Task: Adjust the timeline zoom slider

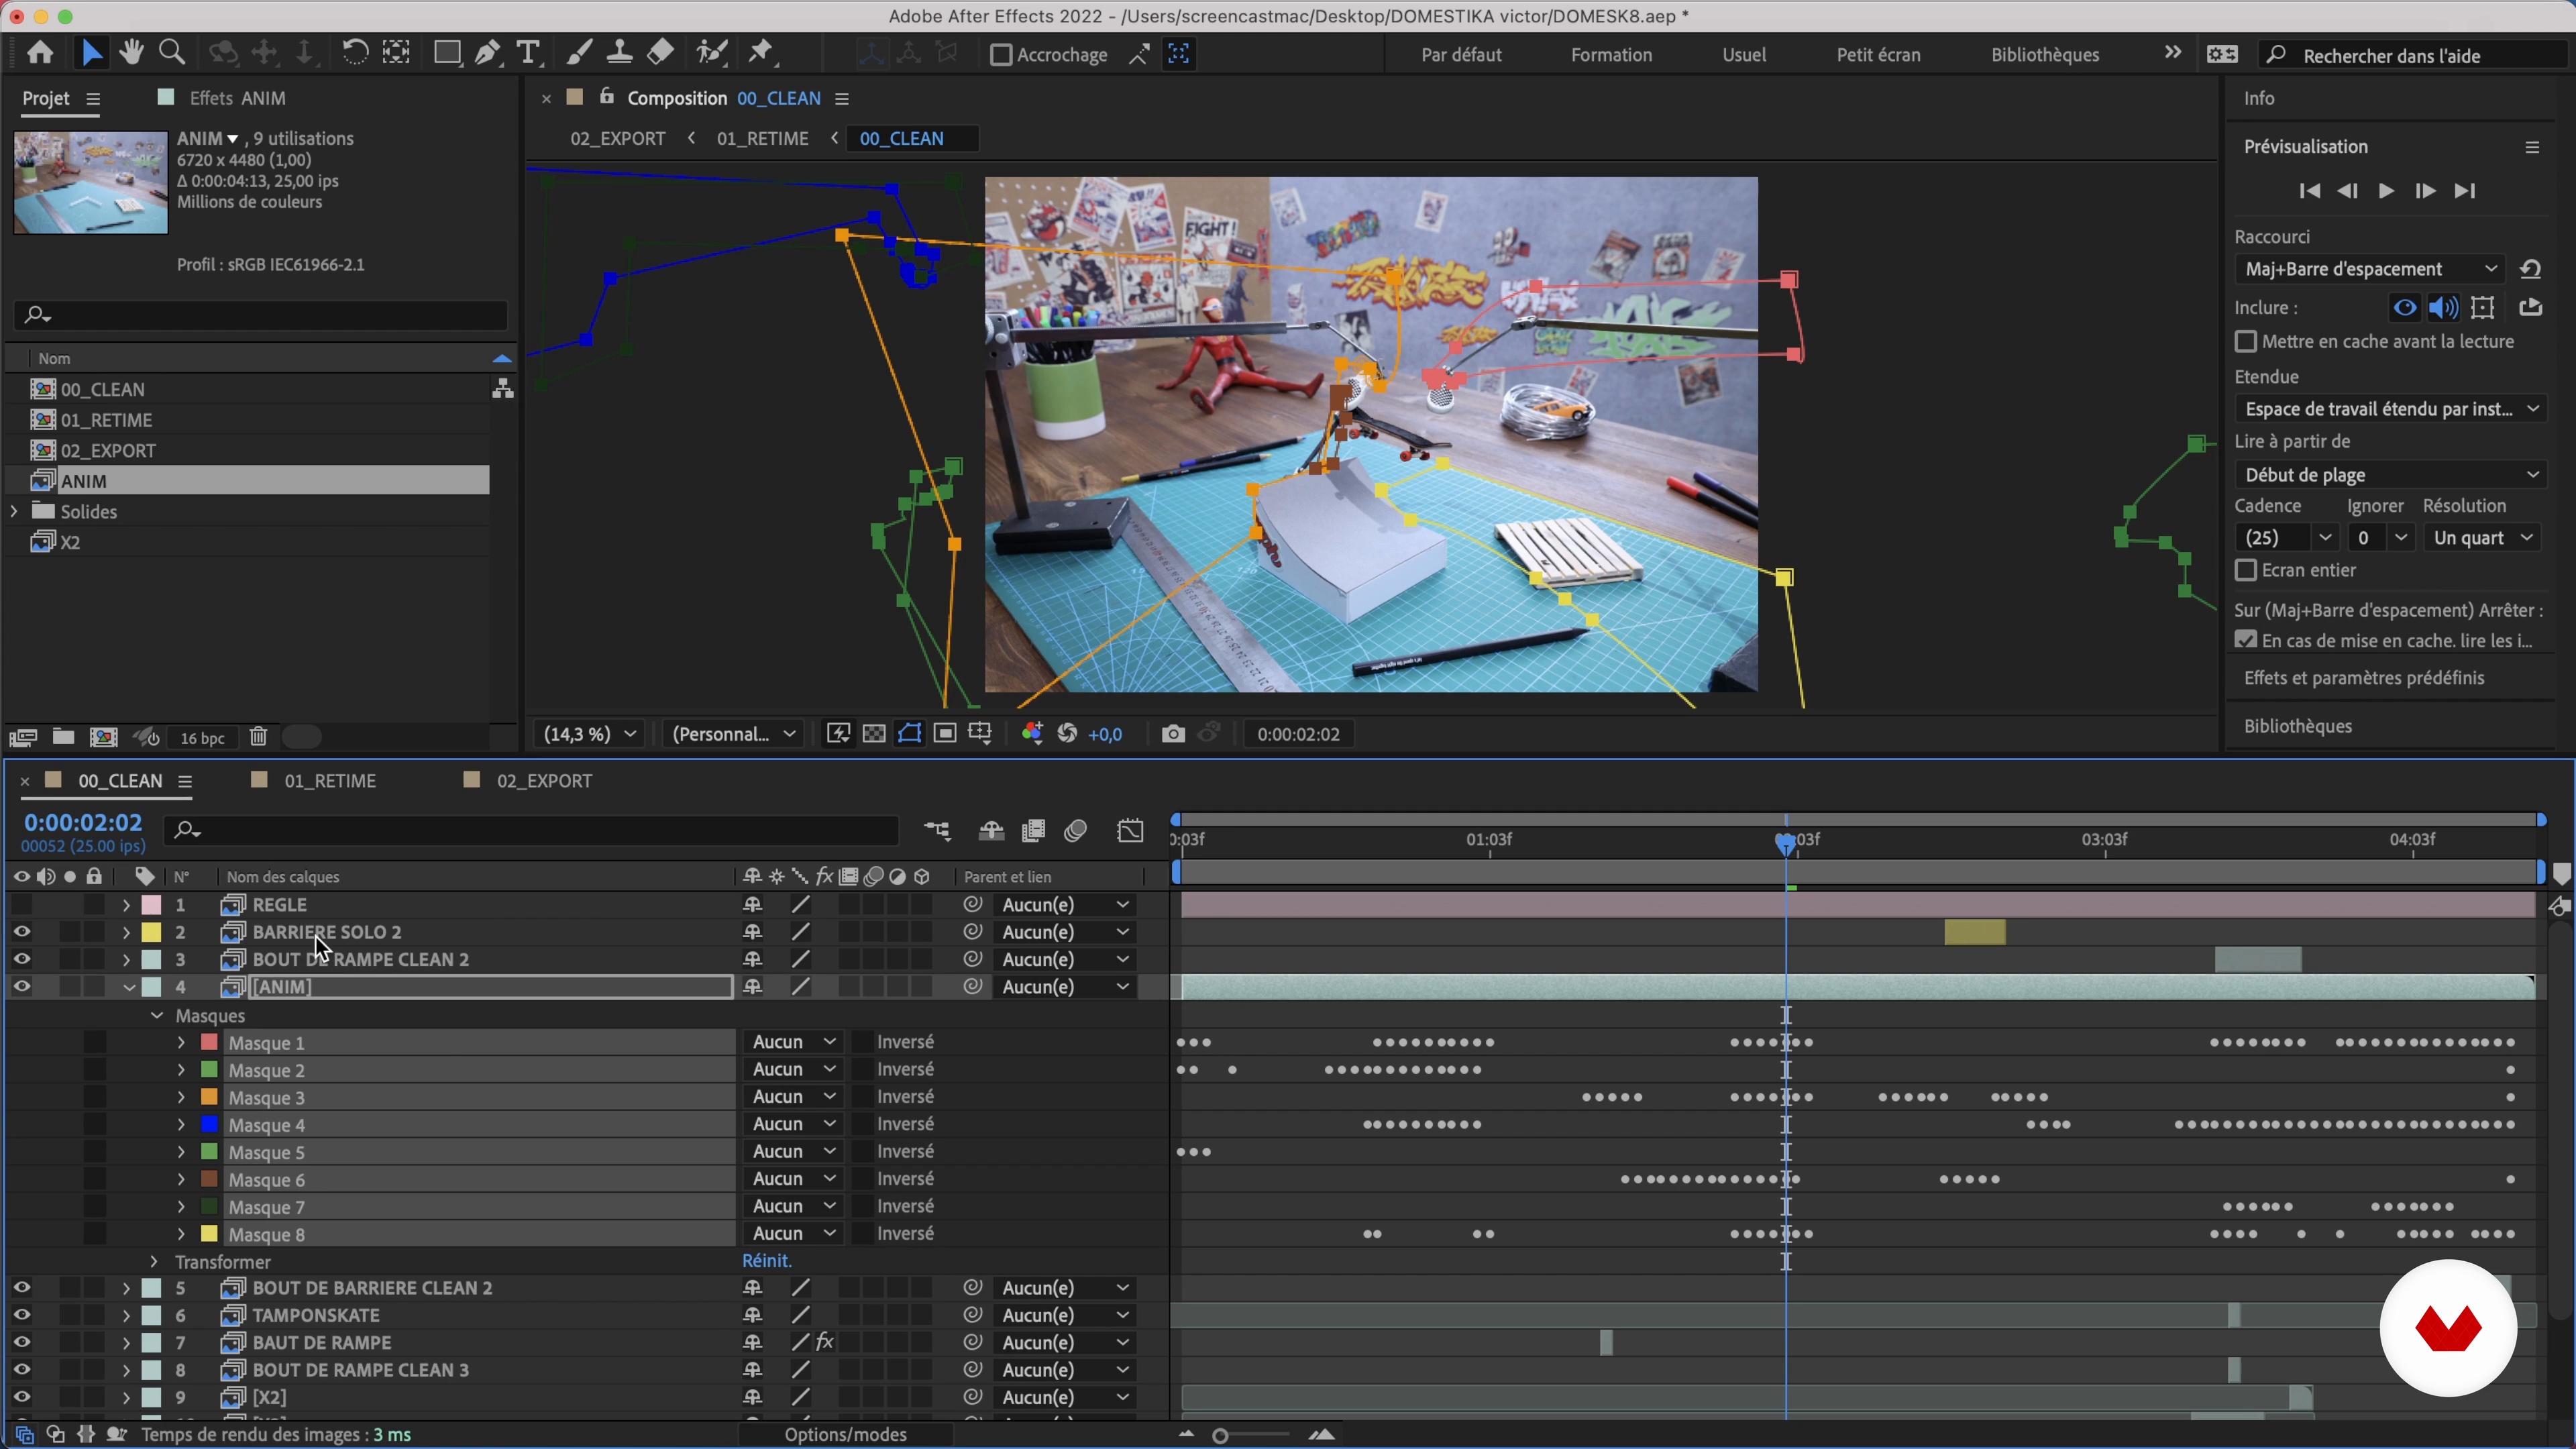Action: (1220, 1436)
